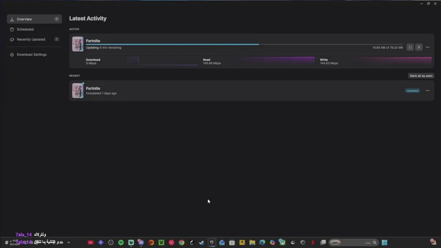Open Google Chrome from the taskbar
441x248 pixels.
click(182, 242)
